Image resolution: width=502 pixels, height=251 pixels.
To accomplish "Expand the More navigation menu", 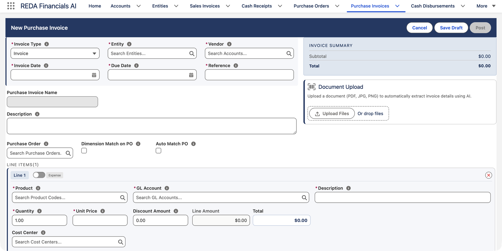I will [x=486, y=6].
